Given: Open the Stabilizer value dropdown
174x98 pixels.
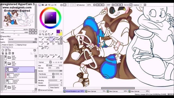Looking at the screenshot, I should (145, 5).
